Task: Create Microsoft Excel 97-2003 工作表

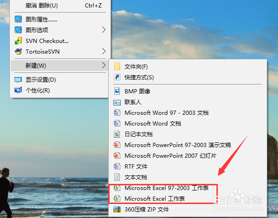Action: coord(188,188)
